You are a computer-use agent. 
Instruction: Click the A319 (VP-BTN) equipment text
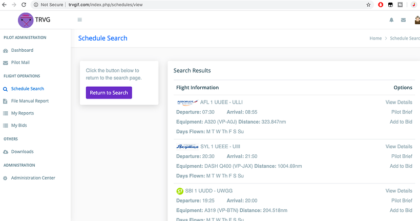coord(221,210)
